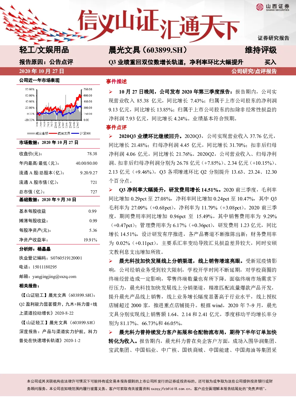The image size is (296, 418).
Task: Click the license number S0760519120001
Action: click(66, 258)
